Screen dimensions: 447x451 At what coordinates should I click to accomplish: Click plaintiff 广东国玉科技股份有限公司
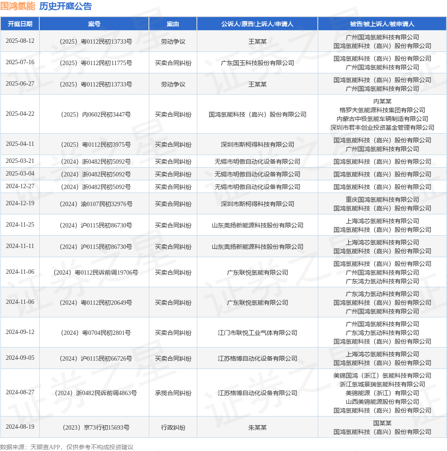(x=258, y=63)
